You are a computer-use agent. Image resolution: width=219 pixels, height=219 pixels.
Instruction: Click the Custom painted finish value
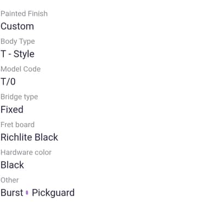point(18,26)
